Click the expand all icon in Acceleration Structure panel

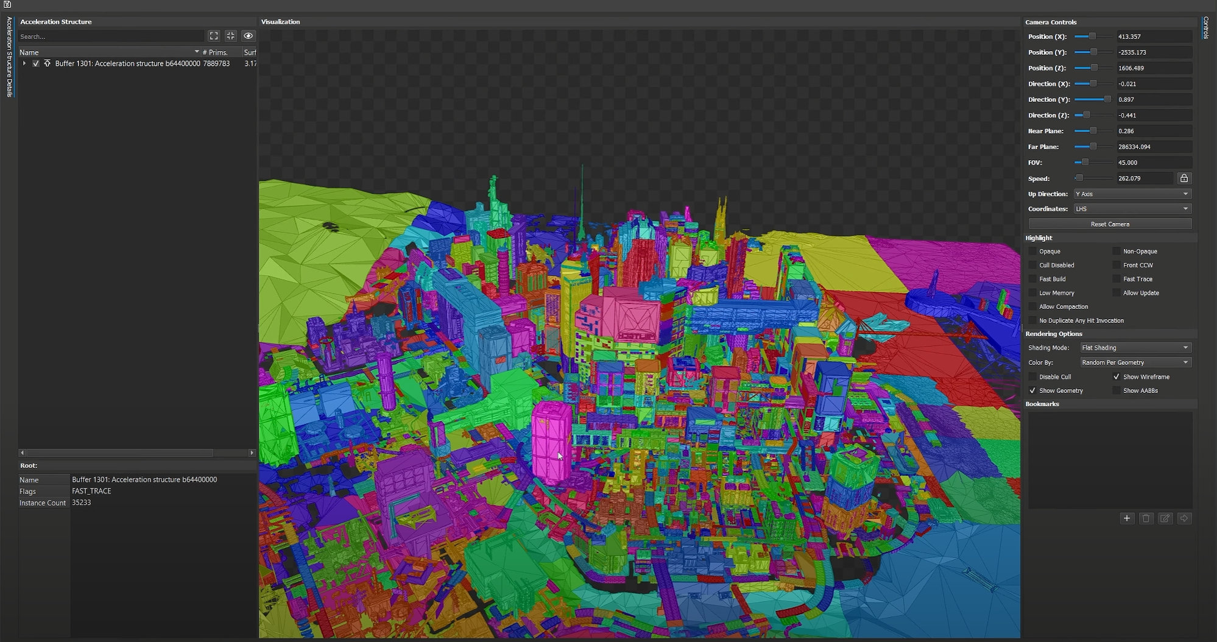[214, 36]
